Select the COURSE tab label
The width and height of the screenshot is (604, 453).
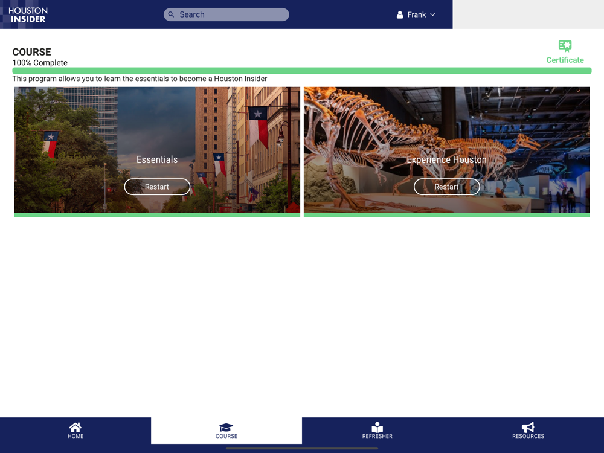click(x=226, y=436)
